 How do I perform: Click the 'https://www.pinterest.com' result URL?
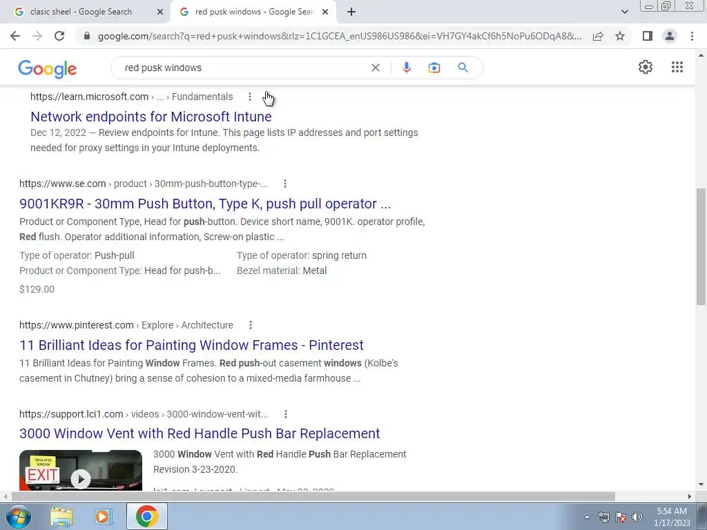point(77,326)
